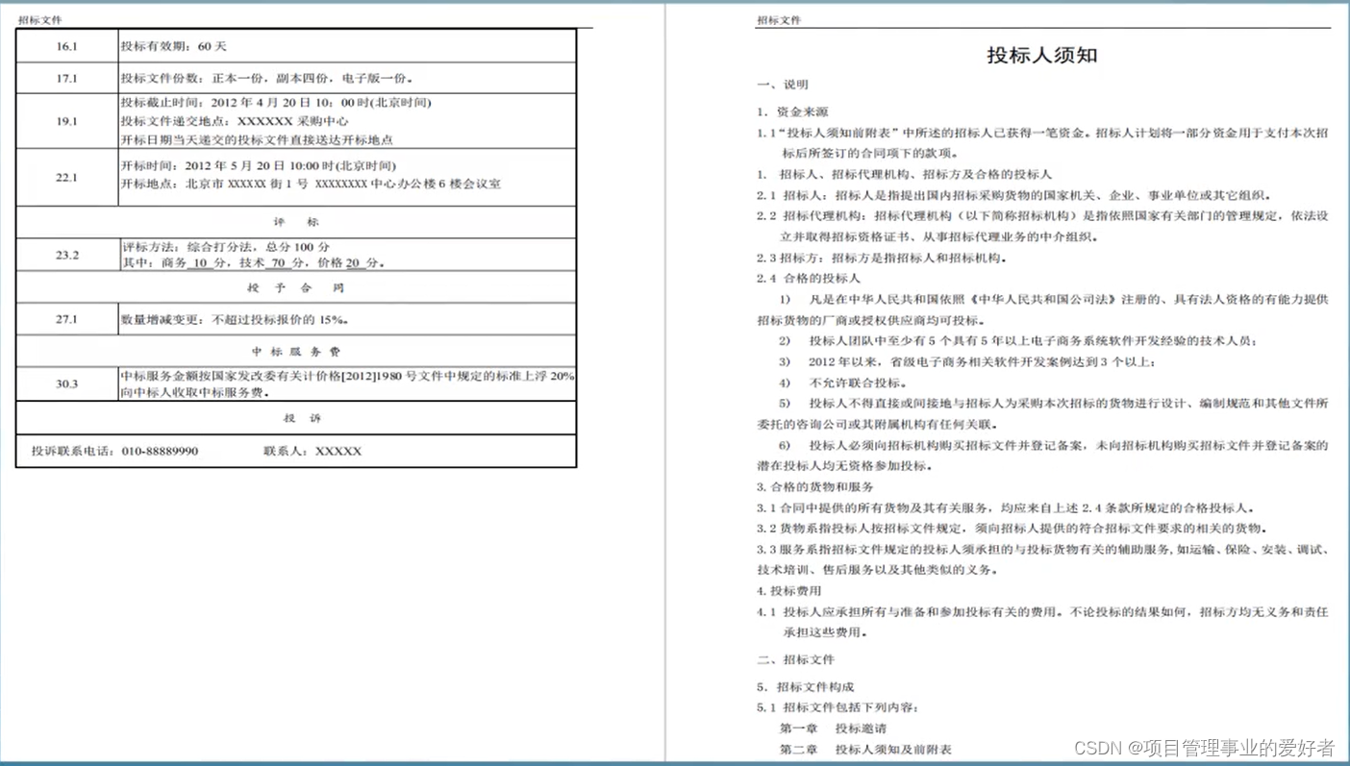Click the line starting "中标服务金额按国家发改委"
Image resolution: width=1350 pixels, height=766 pixels.
click(x=347, y=376)
